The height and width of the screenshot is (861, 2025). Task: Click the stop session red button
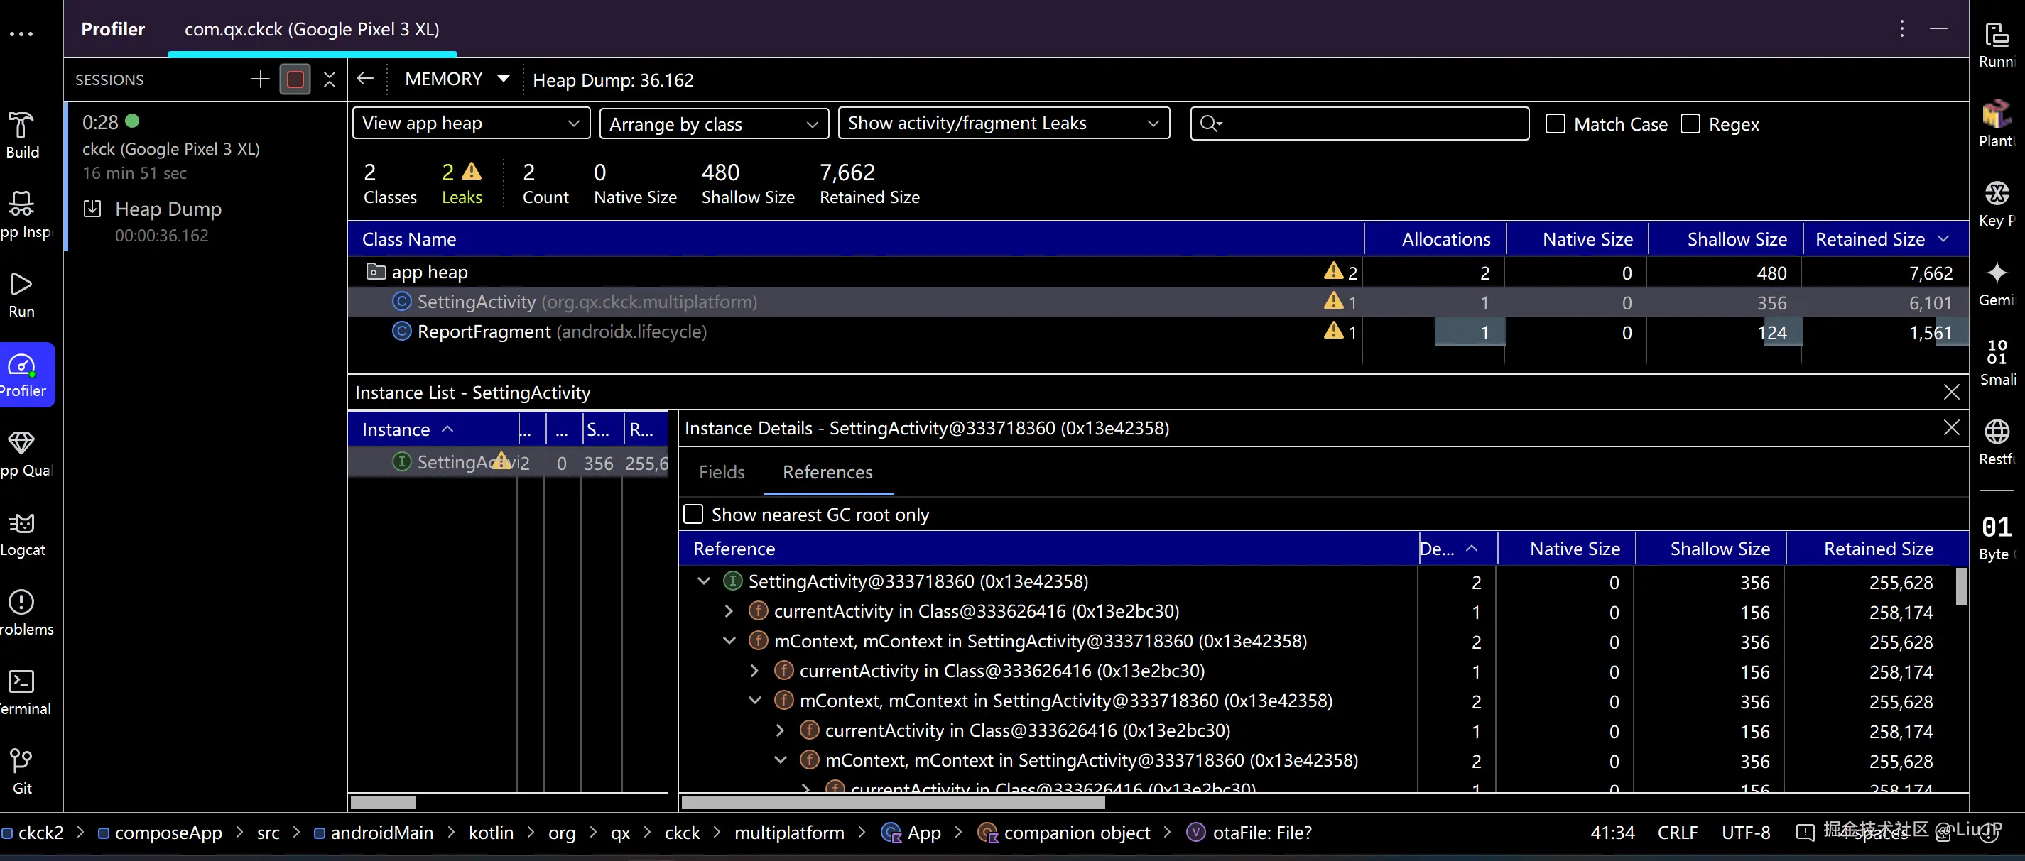(295, 79)
